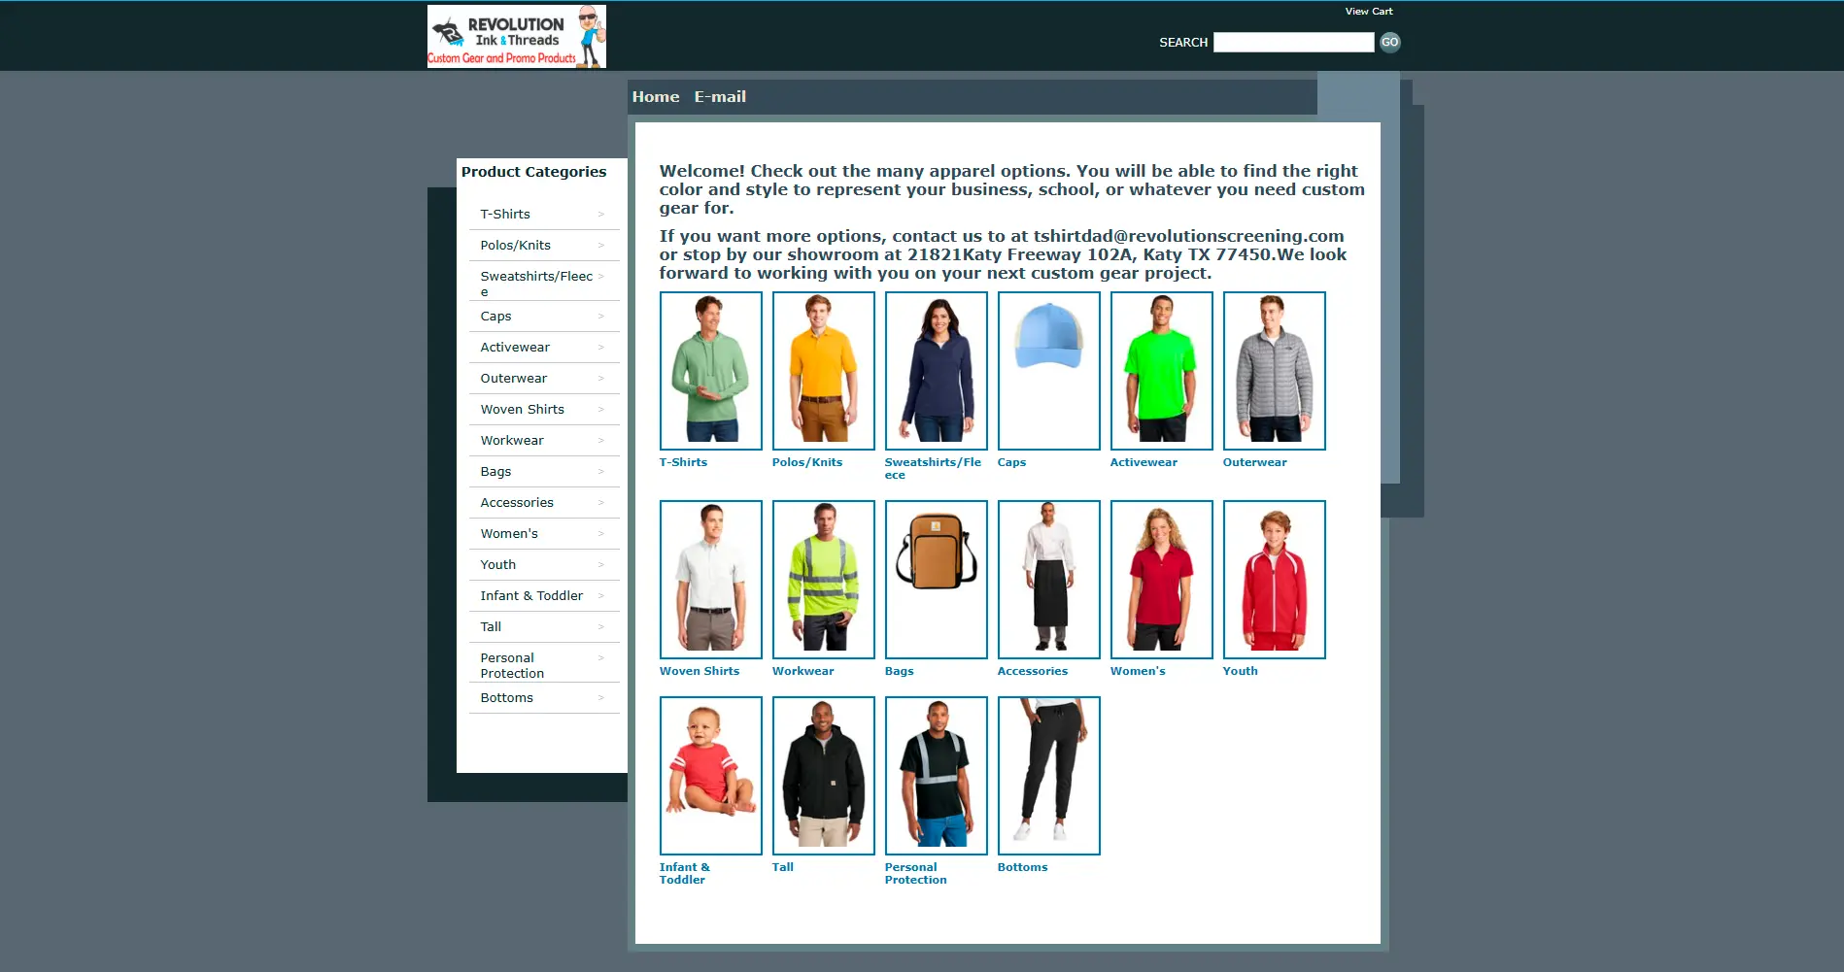The image size is (1844, 972).
Task: Click the Polos/Knits caption under thumbnail
Action: (807, 463)
